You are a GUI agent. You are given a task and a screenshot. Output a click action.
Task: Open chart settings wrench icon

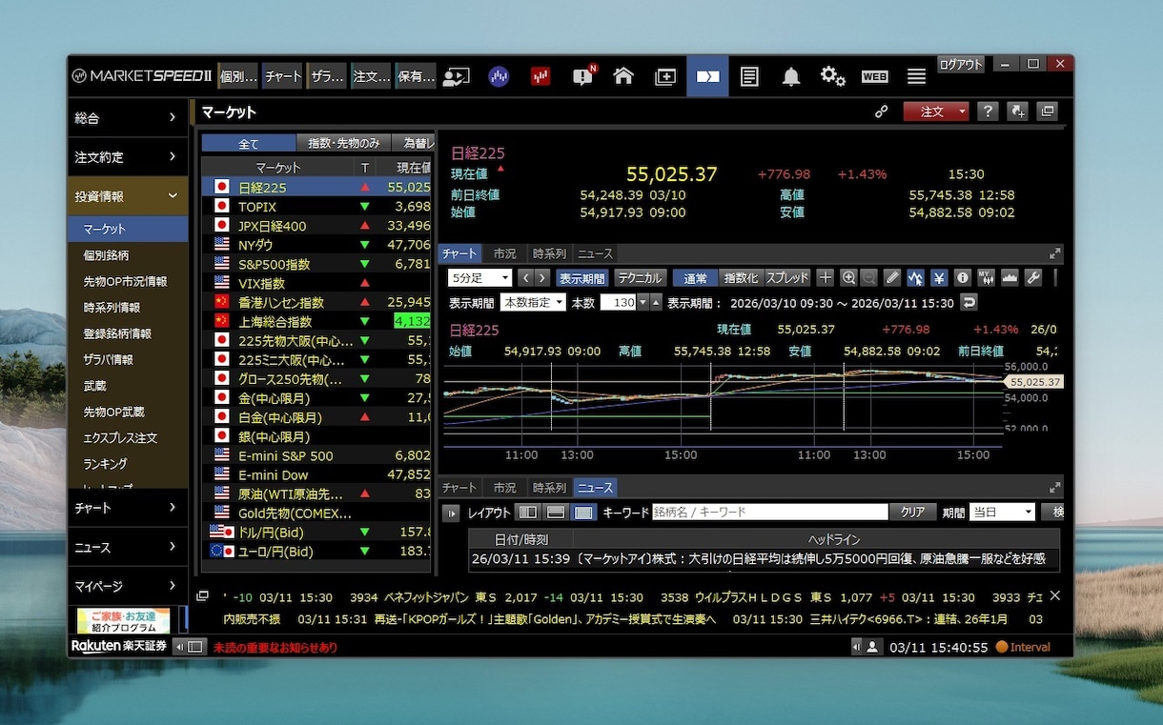coord(1032,277)
